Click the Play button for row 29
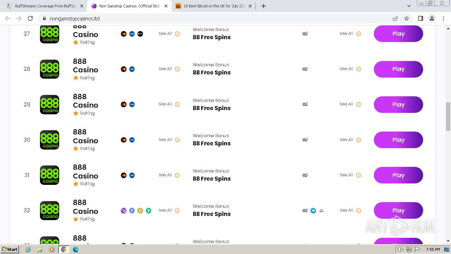This screenshot has height=254, width=451. (399, 104)
